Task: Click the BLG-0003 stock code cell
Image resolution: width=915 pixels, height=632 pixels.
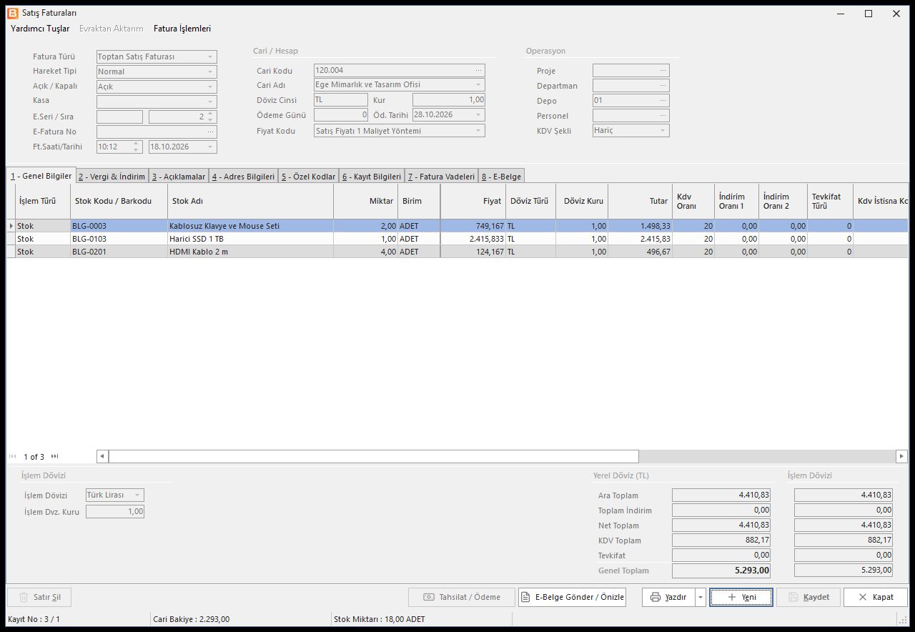Action: point(119,226)
